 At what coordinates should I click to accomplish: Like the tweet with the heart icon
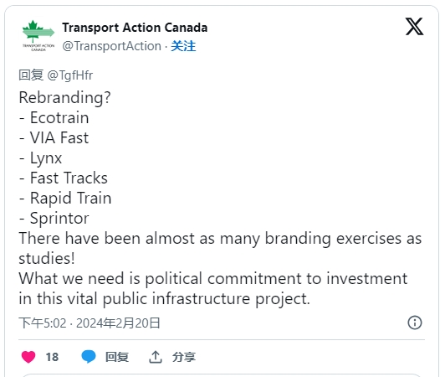pos(28,357)
